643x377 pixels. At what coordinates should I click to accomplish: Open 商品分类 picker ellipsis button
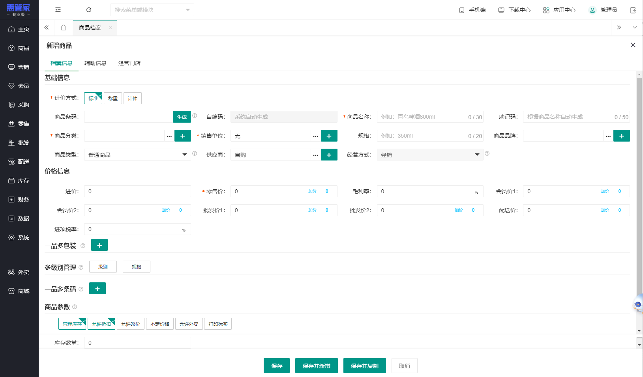pos(169,136)
